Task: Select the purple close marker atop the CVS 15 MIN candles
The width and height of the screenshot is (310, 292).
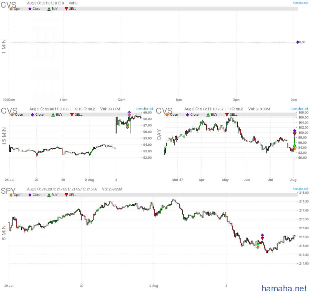Action: [129, 112]
